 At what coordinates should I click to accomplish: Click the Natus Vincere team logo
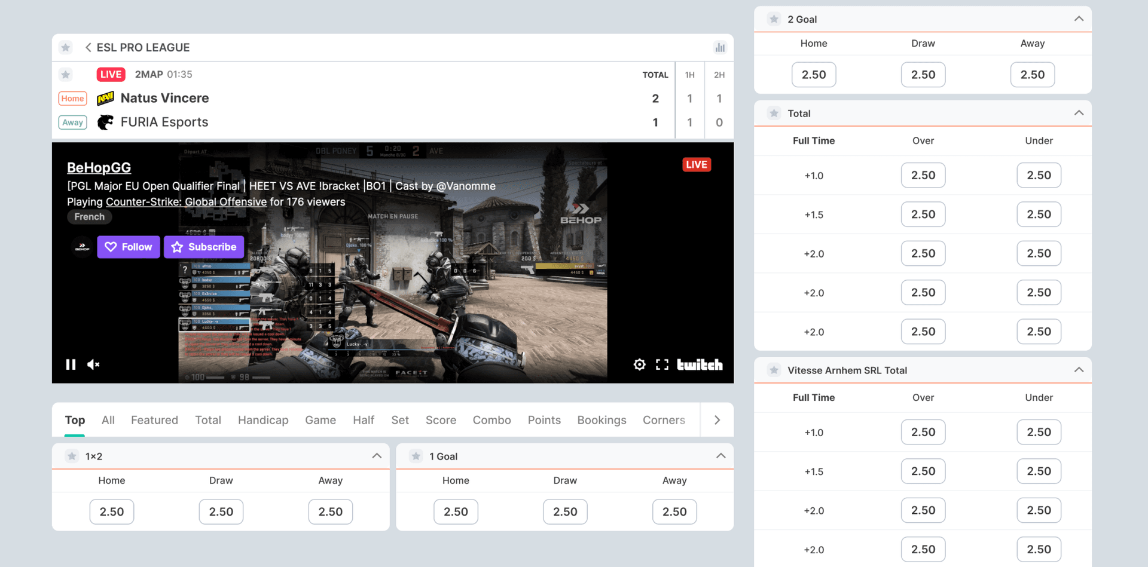point(105,98)
